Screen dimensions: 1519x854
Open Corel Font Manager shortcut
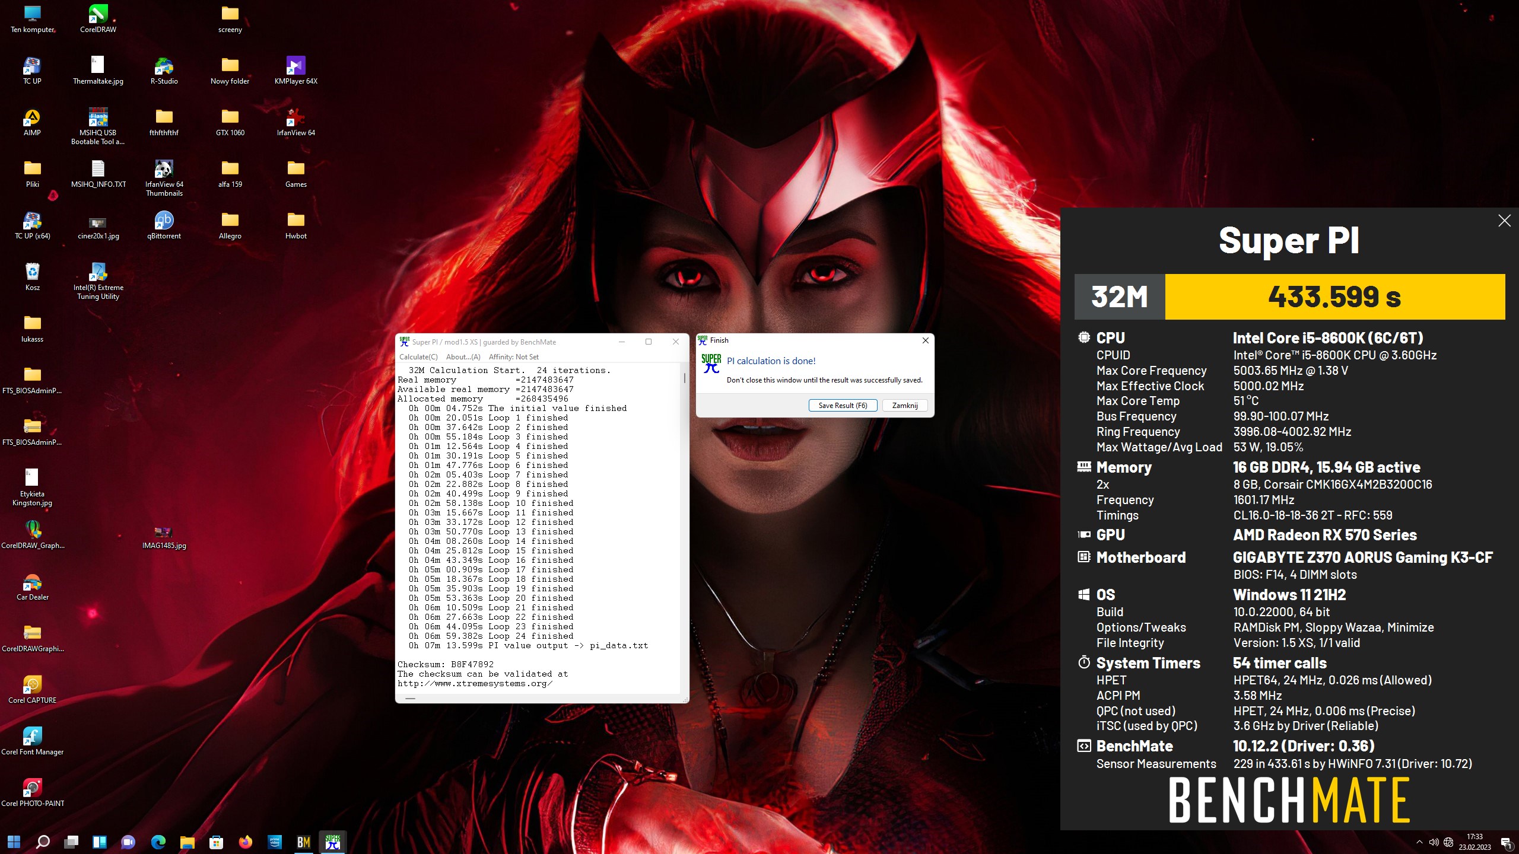(32, 741)
